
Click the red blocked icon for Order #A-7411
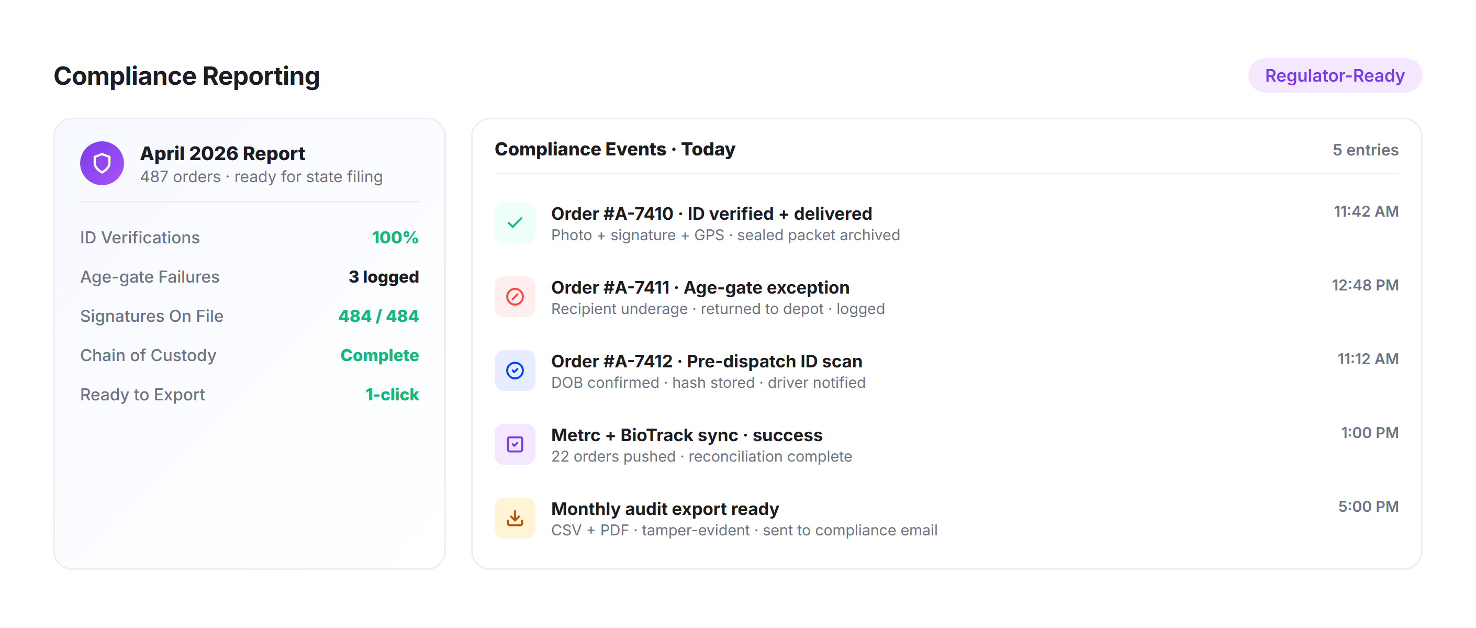coord(515,297)
